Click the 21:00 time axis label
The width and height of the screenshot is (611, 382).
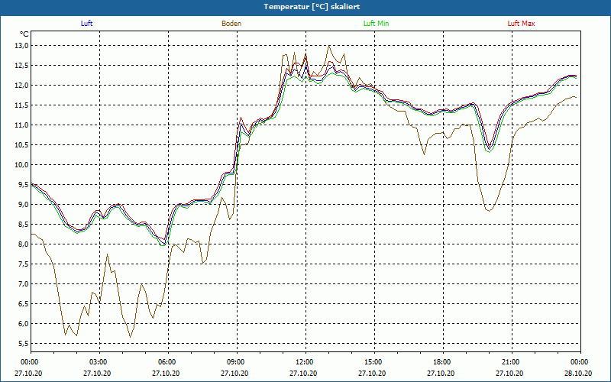point(509,362)
